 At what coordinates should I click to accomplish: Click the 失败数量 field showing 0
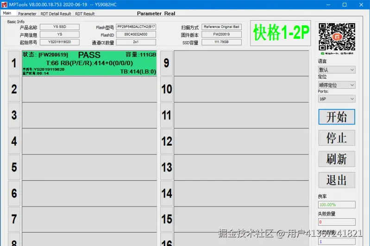click(x=337, y=222)
